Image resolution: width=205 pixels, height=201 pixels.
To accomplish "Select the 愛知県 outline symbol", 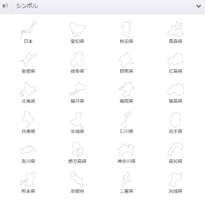I will (x=77, y=32).
